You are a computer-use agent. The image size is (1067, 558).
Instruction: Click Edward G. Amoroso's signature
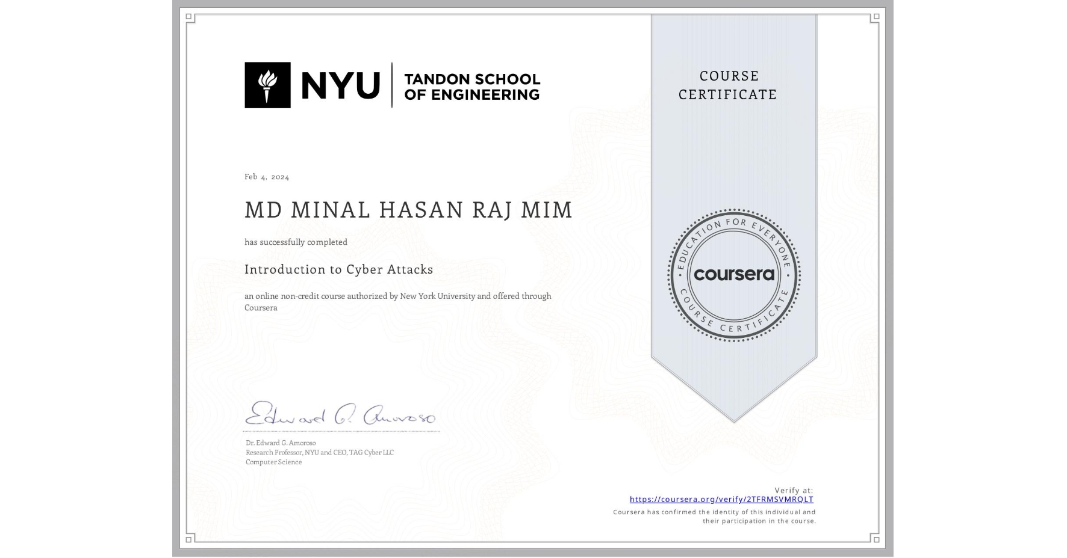pyautogui.click(x=341, y=415)
